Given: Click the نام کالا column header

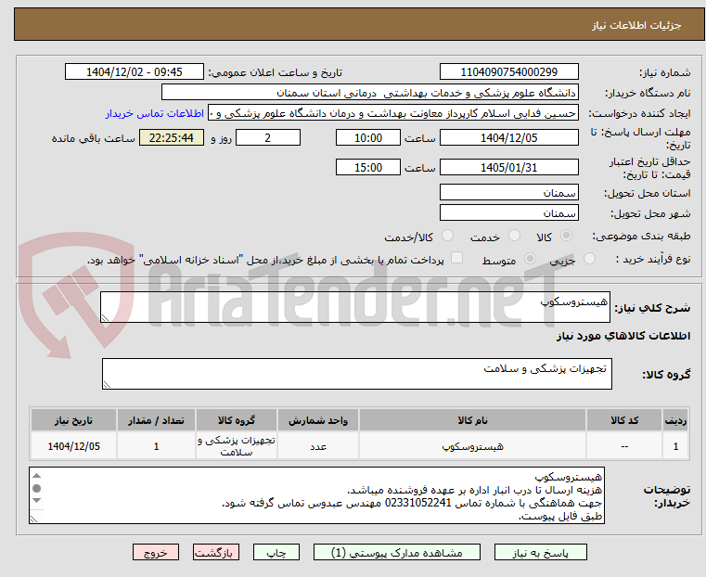Looking at the screenshot, I should point(472,420).
